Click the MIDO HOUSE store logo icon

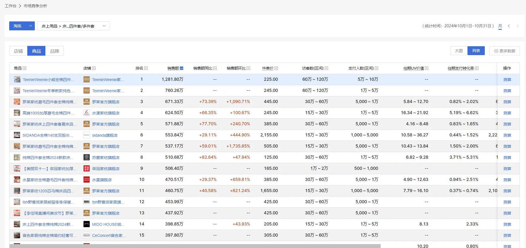87,224
